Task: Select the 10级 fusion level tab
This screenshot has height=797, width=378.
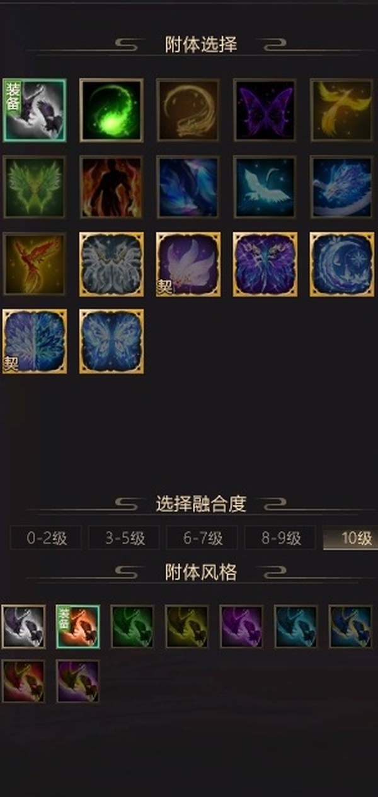Action: [351, 538]
